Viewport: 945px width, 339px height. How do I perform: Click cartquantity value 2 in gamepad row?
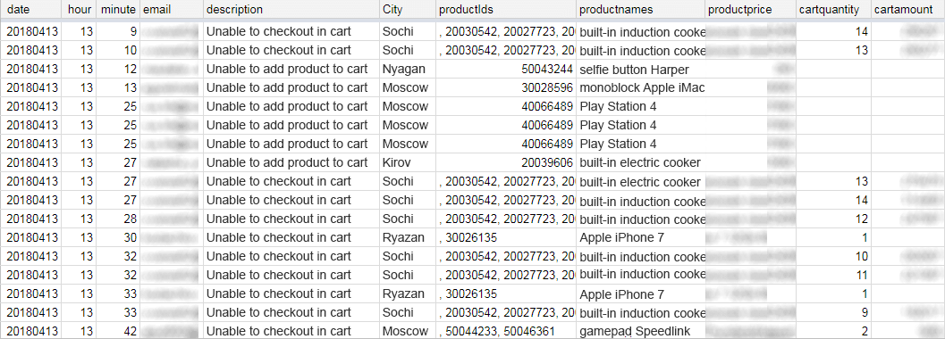(833, 331)
